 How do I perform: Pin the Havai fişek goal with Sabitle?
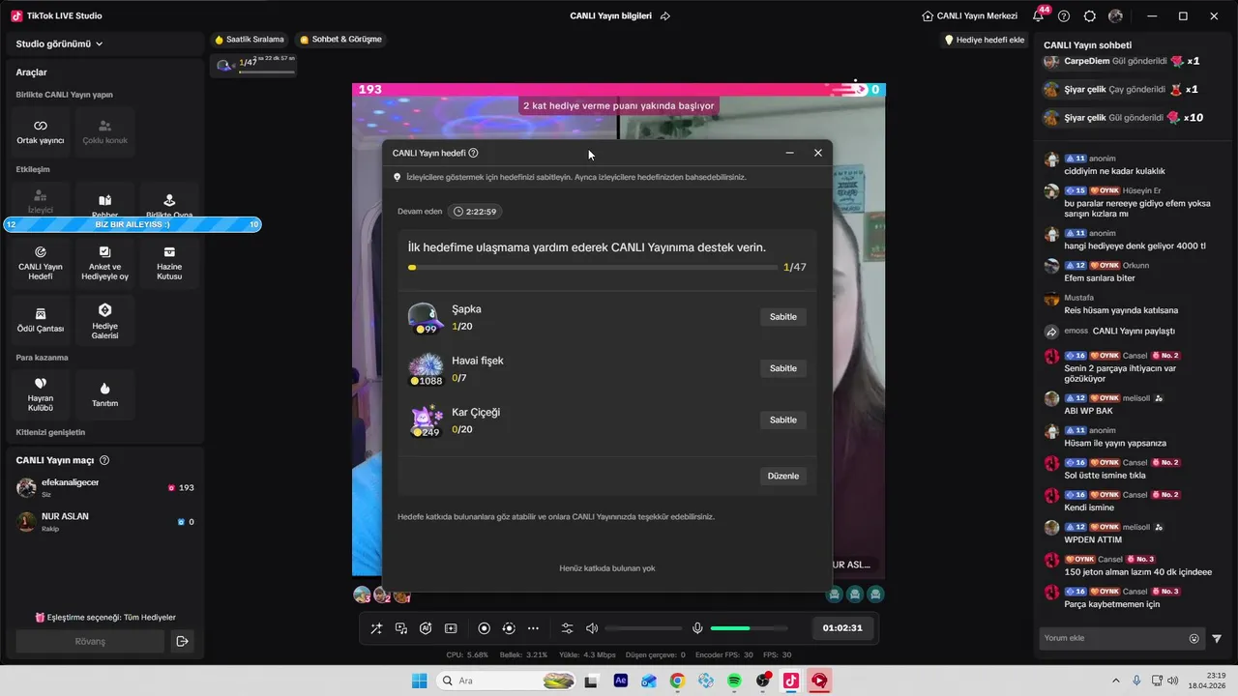pos(783,368)
